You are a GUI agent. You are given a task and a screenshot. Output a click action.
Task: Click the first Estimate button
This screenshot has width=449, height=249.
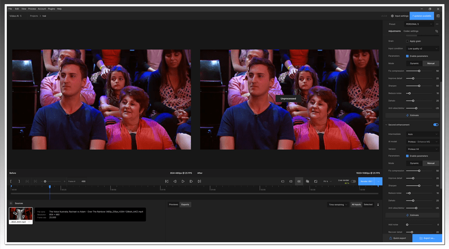[413, 115]
